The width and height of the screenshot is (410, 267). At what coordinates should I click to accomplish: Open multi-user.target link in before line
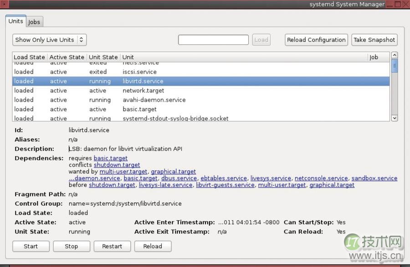pos(282,185)
